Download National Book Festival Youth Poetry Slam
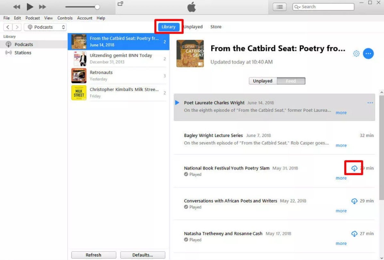This screenshot has width=384, height=260. point(354,168)
